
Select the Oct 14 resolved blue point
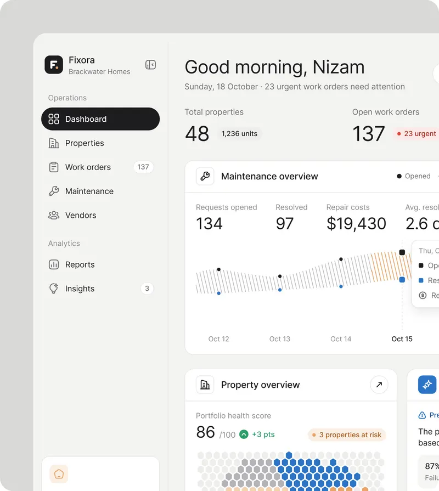coord(341,286)
